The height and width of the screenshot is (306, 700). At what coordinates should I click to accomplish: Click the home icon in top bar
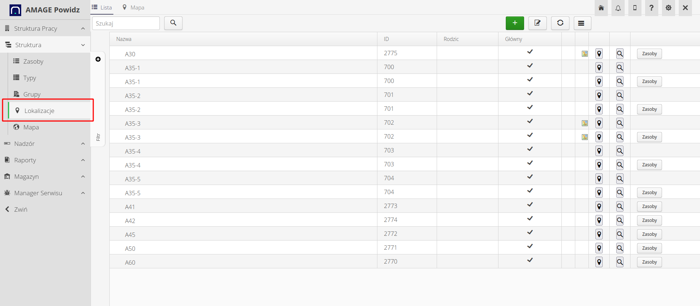click(601, 8)
